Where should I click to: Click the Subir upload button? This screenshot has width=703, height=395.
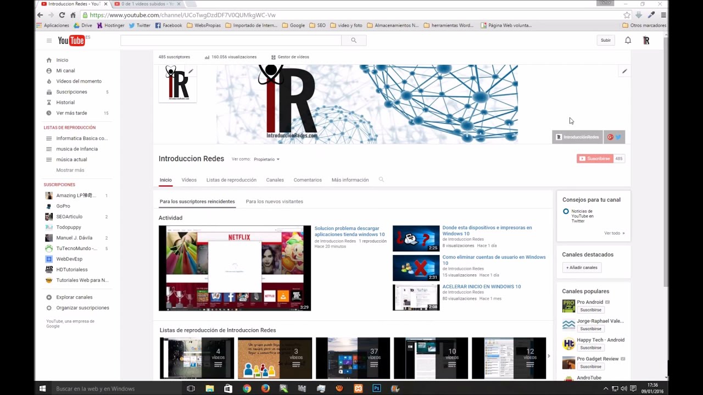[605, 40]
